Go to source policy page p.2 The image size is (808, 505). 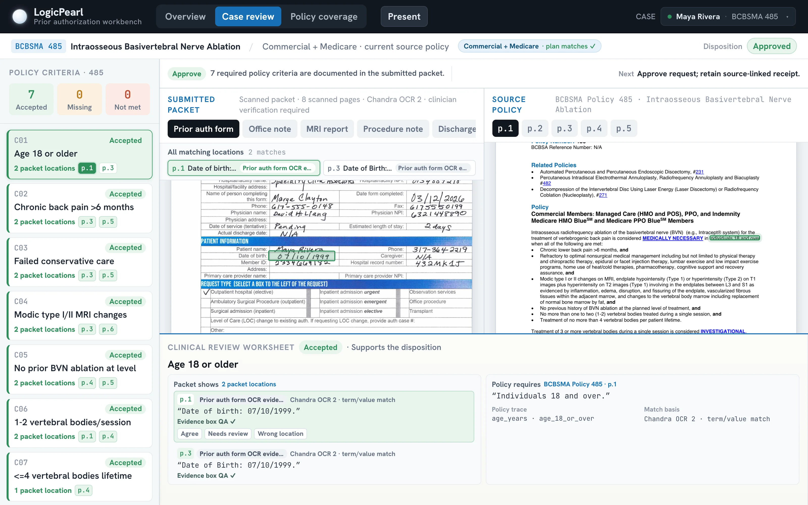[535, 129]
